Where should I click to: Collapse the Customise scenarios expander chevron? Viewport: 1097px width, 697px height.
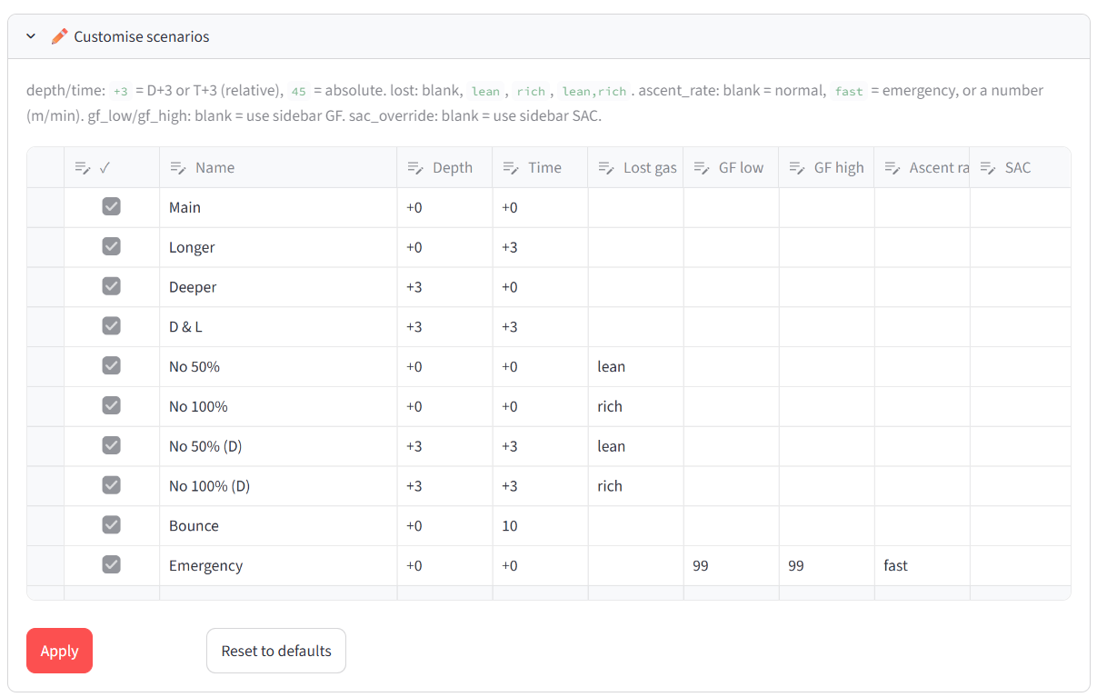coord(31,36)
